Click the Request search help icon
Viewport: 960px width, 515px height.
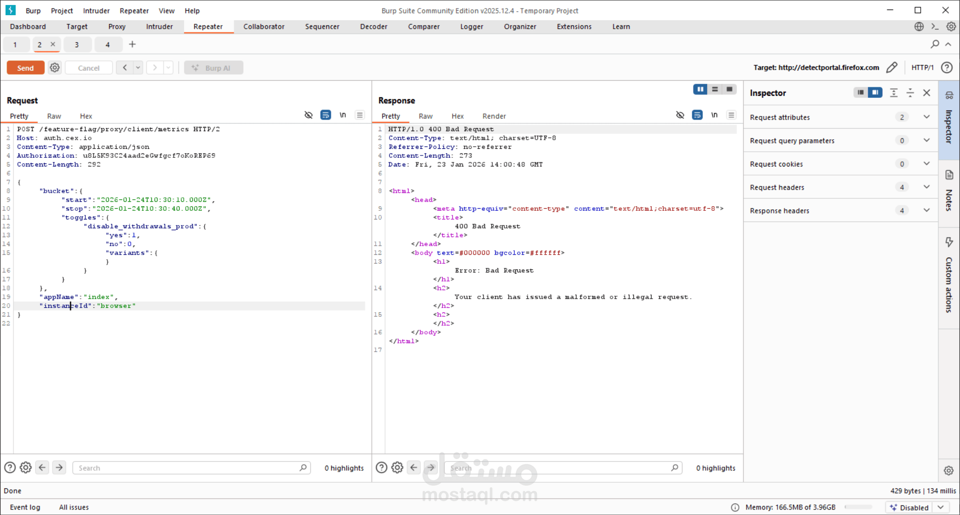pos(10,468)
